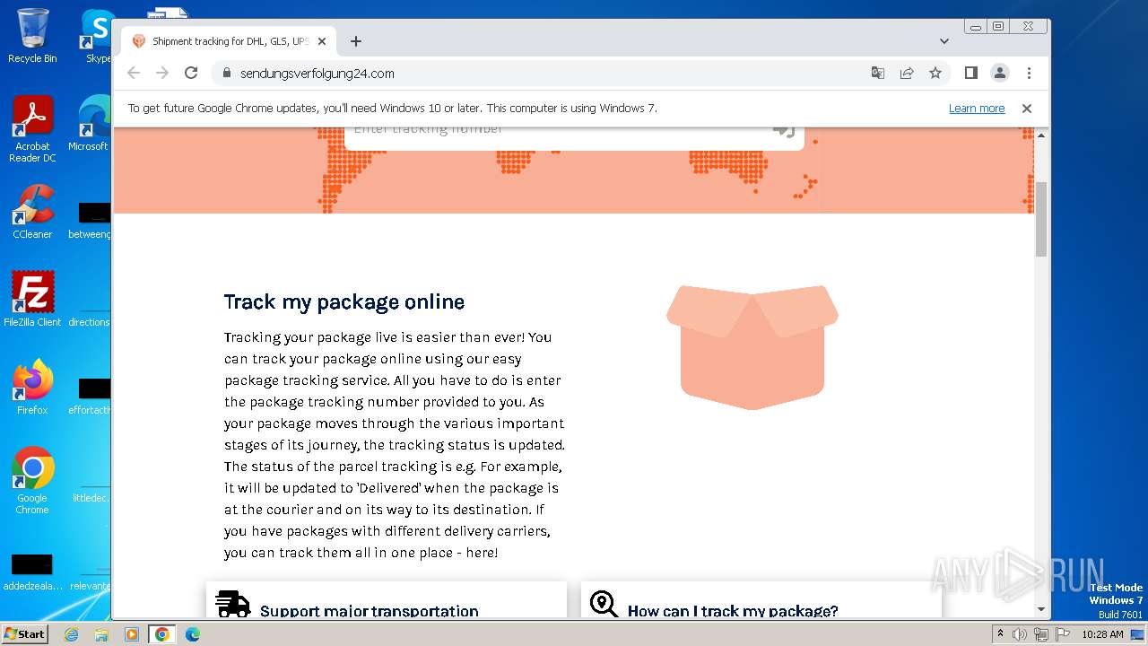
Task: Click the Track my package online heading
Action: (344, 302)
